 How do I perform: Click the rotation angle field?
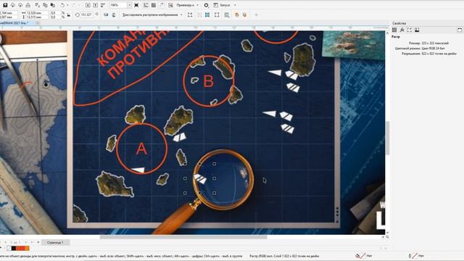(87, 14)
